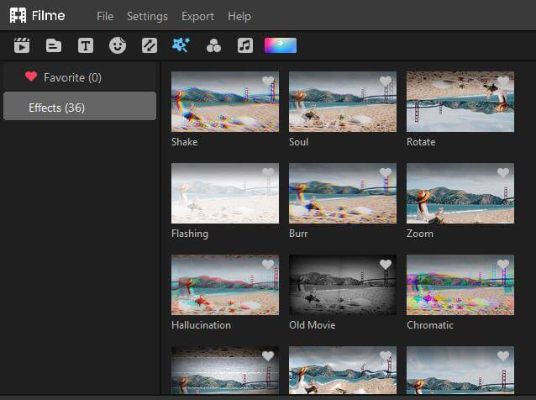The height and width of the screenshot is (400, 536).
Task: Click the Soul label text
Action: click(x=298, y=142)
